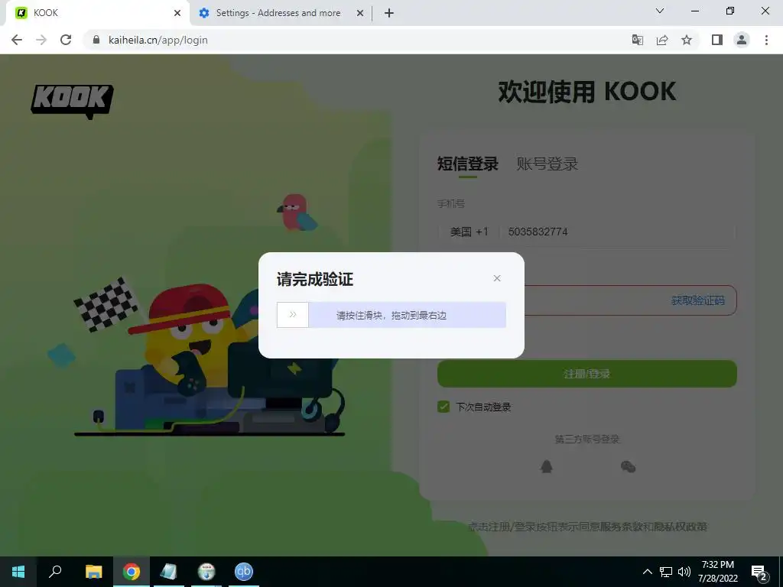Open notification center
This screenshot has height=587, width=783.
759,572
